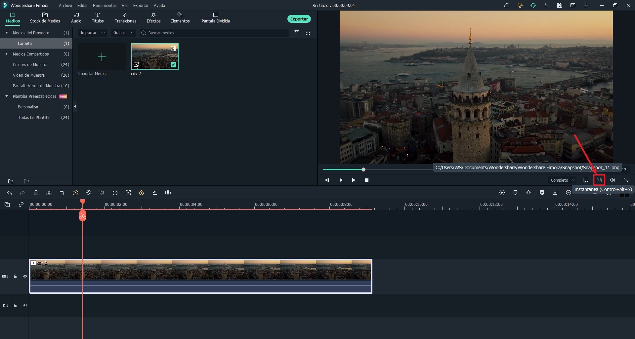Expand Medios Compartidos tree
The image size is (635, 339).
coord(7,54)
